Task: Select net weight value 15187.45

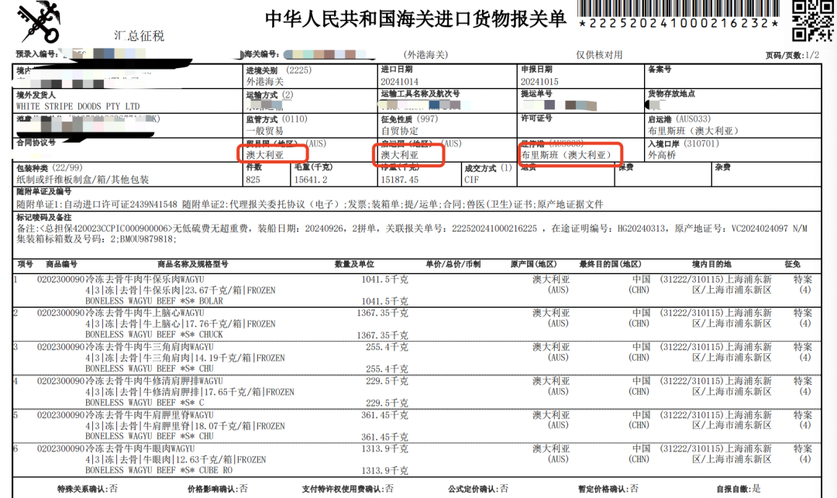Action: [x=399, y=180]
